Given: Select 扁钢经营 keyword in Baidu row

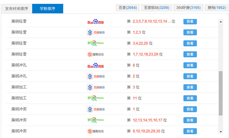Looking at the screenshot, I should [19, 21].
